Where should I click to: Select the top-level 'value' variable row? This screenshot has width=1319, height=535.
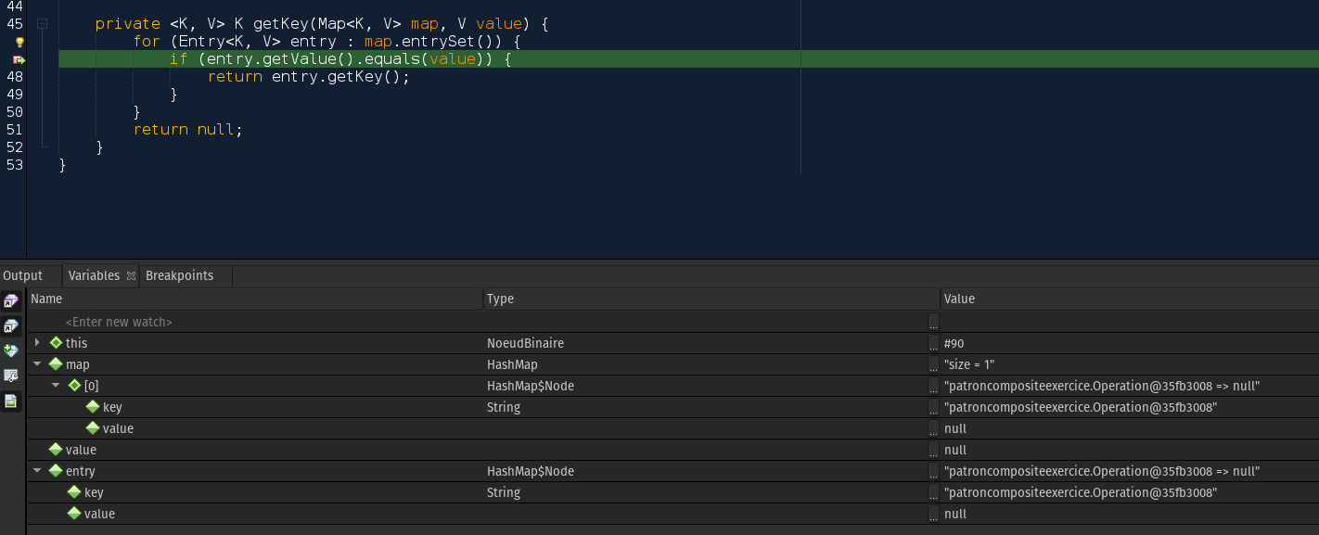pos(81,451)
